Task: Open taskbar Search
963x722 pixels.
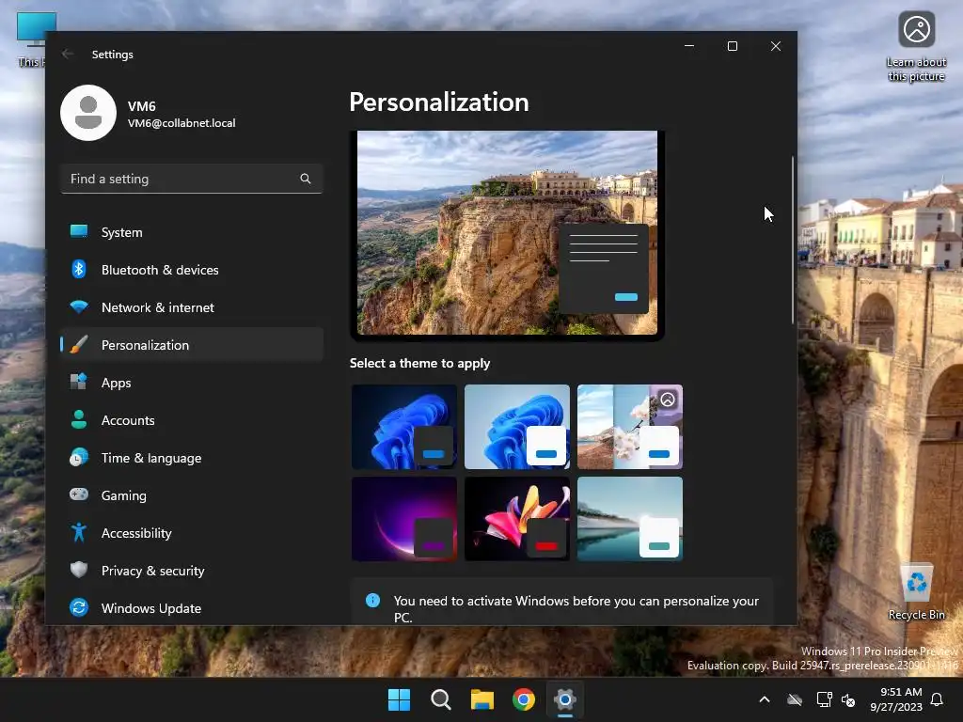Action: (x=441, y=699)
